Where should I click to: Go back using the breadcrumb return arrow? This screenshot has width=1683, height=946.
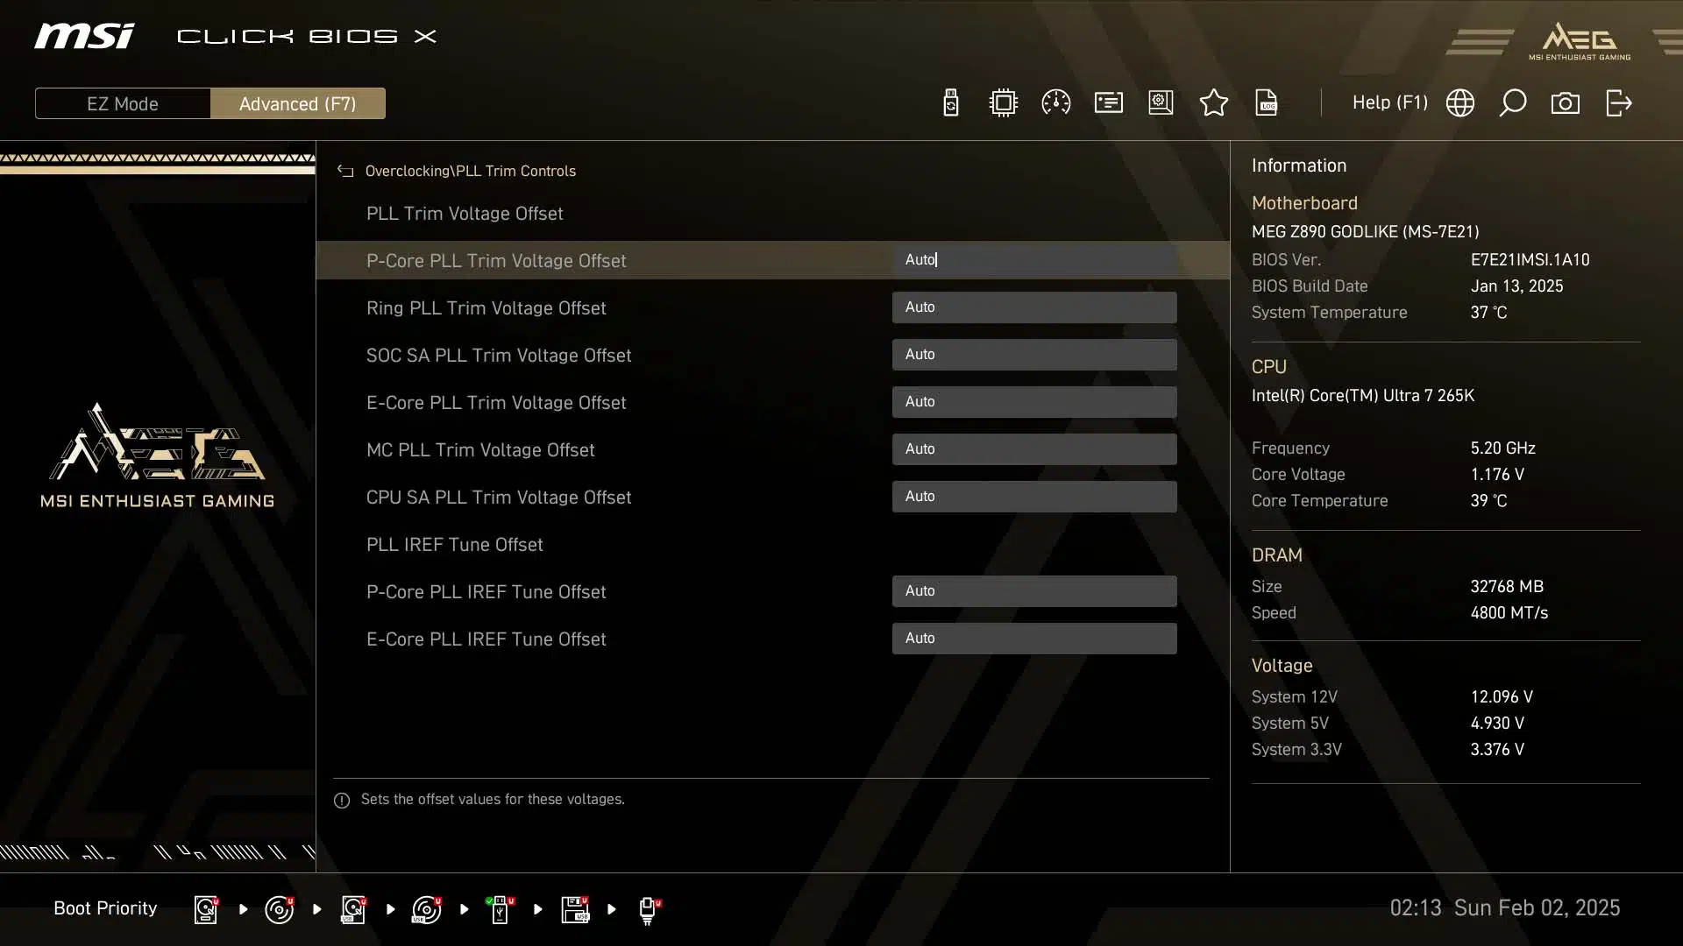(x=345, y=171)
